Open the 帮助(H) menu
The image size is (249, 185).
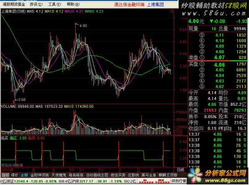(x=73, y=4)
